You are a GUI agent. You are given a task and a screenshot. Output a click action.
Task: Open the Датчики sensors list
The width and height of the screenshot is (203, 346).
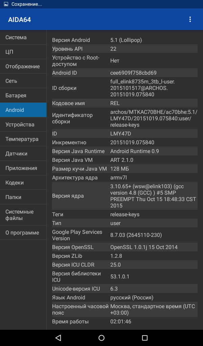(23, 154)
